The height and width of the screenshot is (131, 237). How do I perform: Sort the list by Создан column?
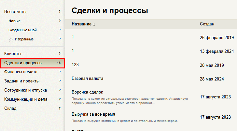click(207, 24)
